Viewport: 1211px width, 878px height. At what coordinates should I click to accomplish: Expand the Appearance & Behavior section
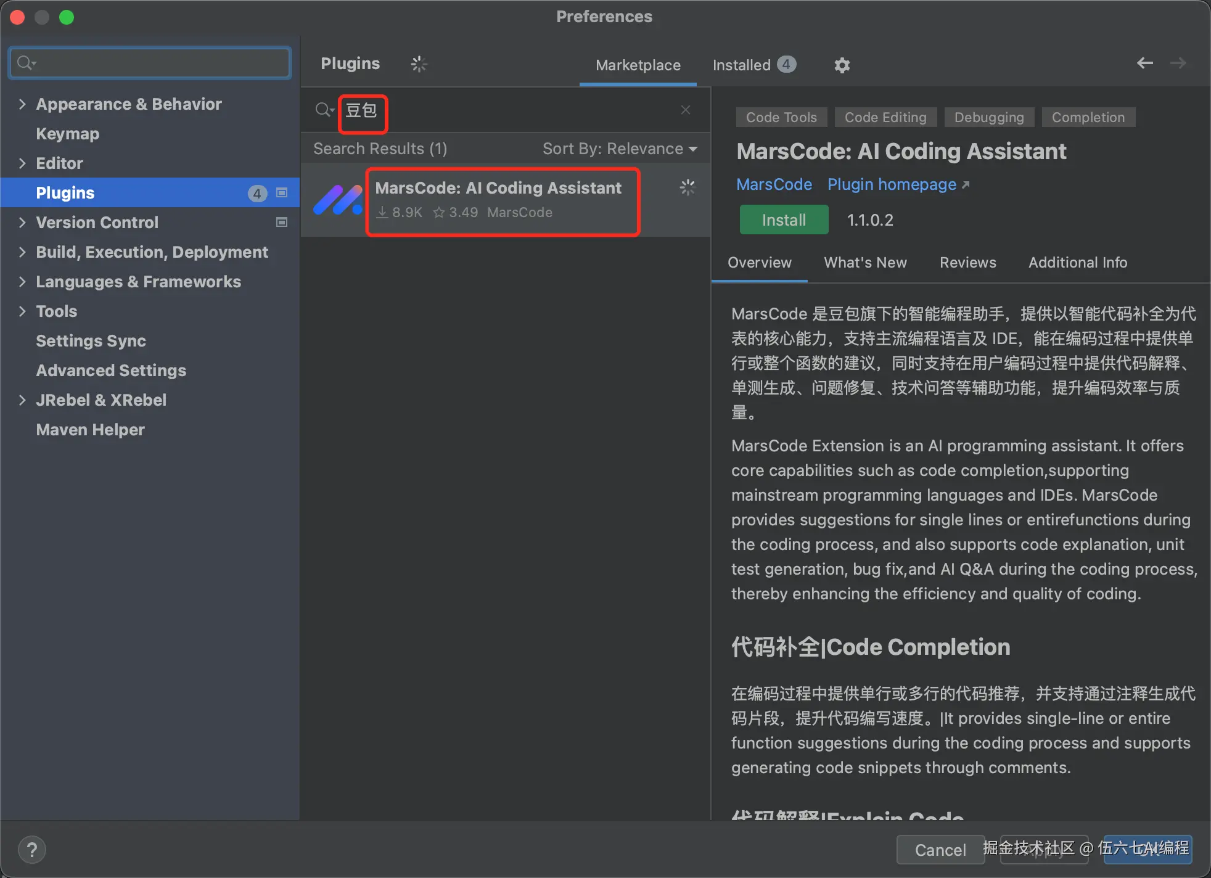22,104
